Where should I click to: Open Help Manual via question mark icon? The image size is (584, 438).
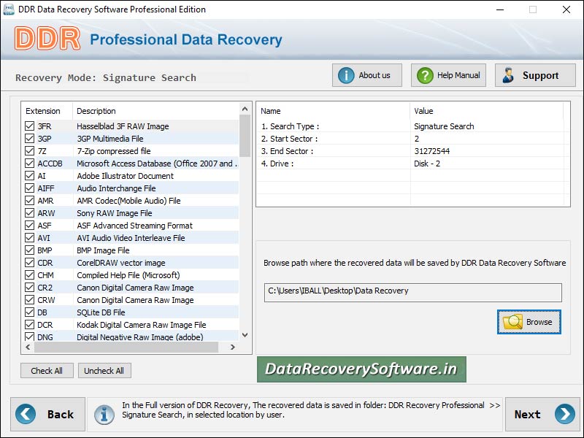pyautogui.click(x=427, y=74)
